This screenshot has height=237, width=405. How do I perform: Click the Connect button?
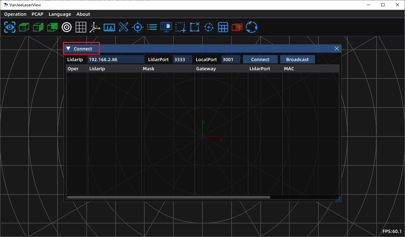(260, 60)
